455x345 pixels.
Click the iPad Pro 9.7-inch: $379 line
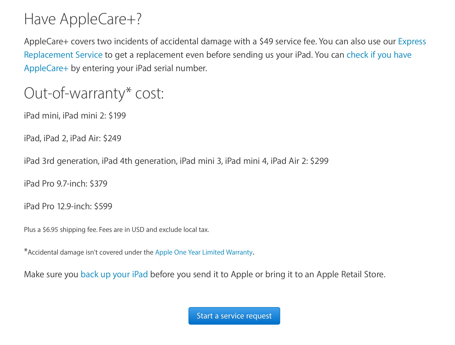(x=66, y=183)
